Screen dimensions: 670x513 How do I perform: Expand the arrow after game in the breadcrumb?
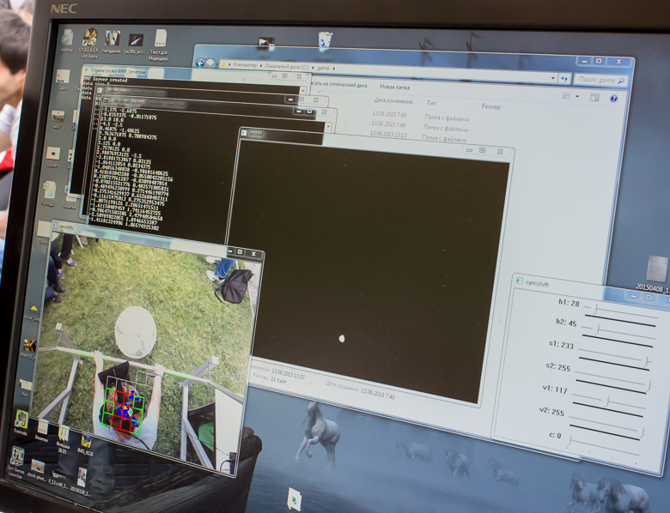[334, 69]
